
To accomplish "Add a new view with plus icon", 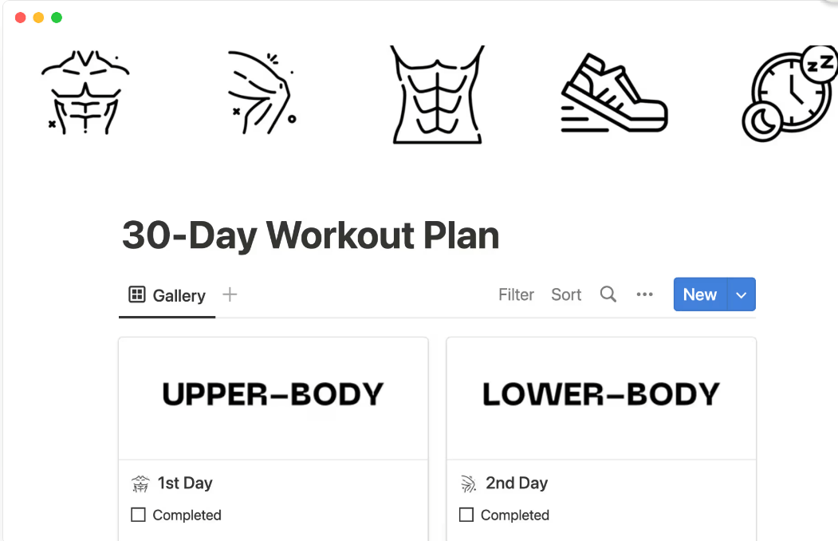I will [x=230, y=294].
